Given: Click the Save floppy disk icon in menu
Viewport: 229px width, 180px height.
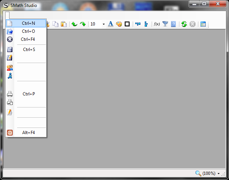Looking at the screenshot, I should click(x=10, y=50).
